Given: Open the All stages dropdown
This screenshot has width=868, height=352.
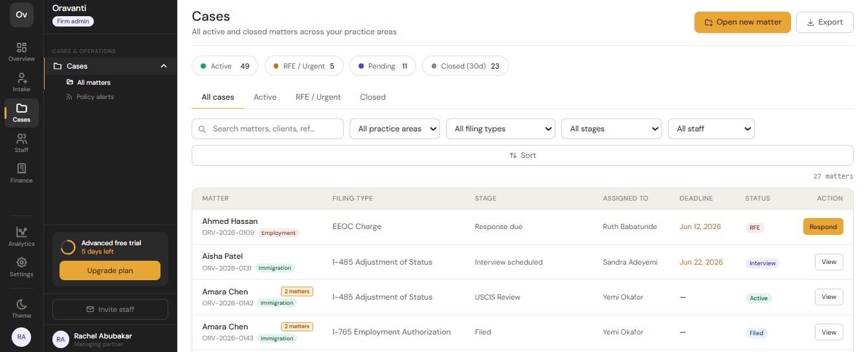Looking at the screenshot, I should (x=612, y=129).
